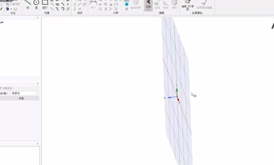
Task: Click the red X-axis arrow at origin
Action: pyautogui.click(x=179, y=101)
